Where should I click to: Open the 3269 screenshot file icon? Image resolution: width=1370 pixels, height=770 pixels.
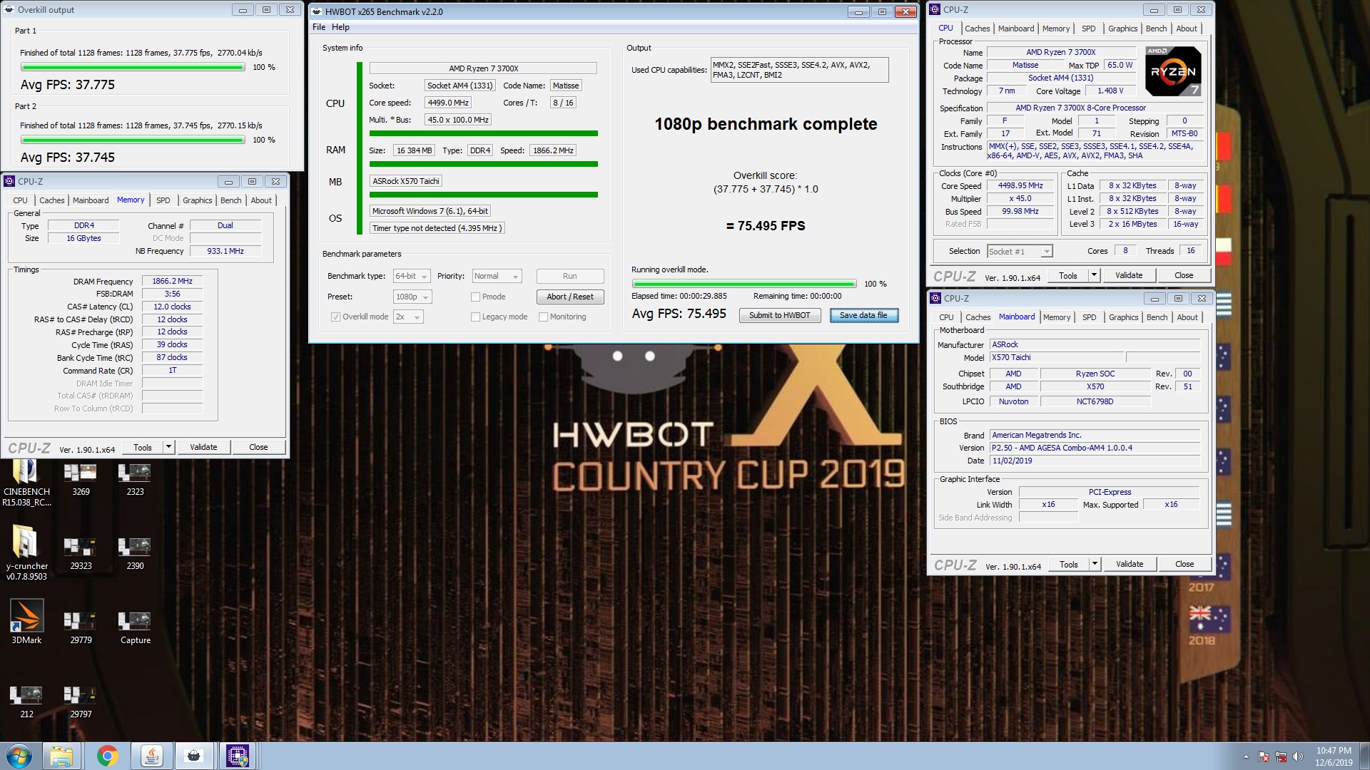click(x=81, y=480)
